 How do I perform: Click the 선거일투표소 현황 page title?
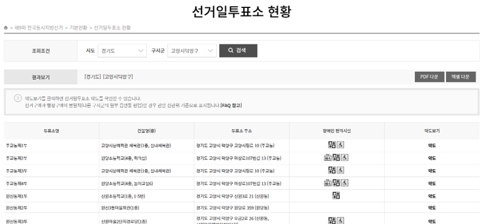pyautogui.click(x=241, y=12)
